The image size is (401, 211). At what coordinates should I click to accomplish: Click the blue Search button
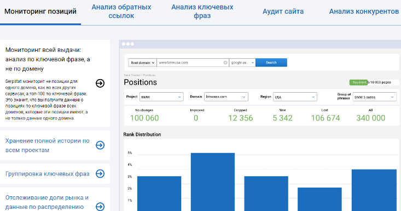[x=271, y=63]
